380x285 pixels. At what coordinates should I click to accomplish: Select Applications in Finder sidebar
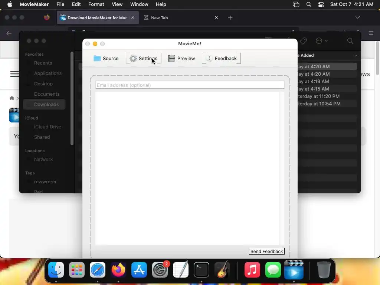pos(48,73)
